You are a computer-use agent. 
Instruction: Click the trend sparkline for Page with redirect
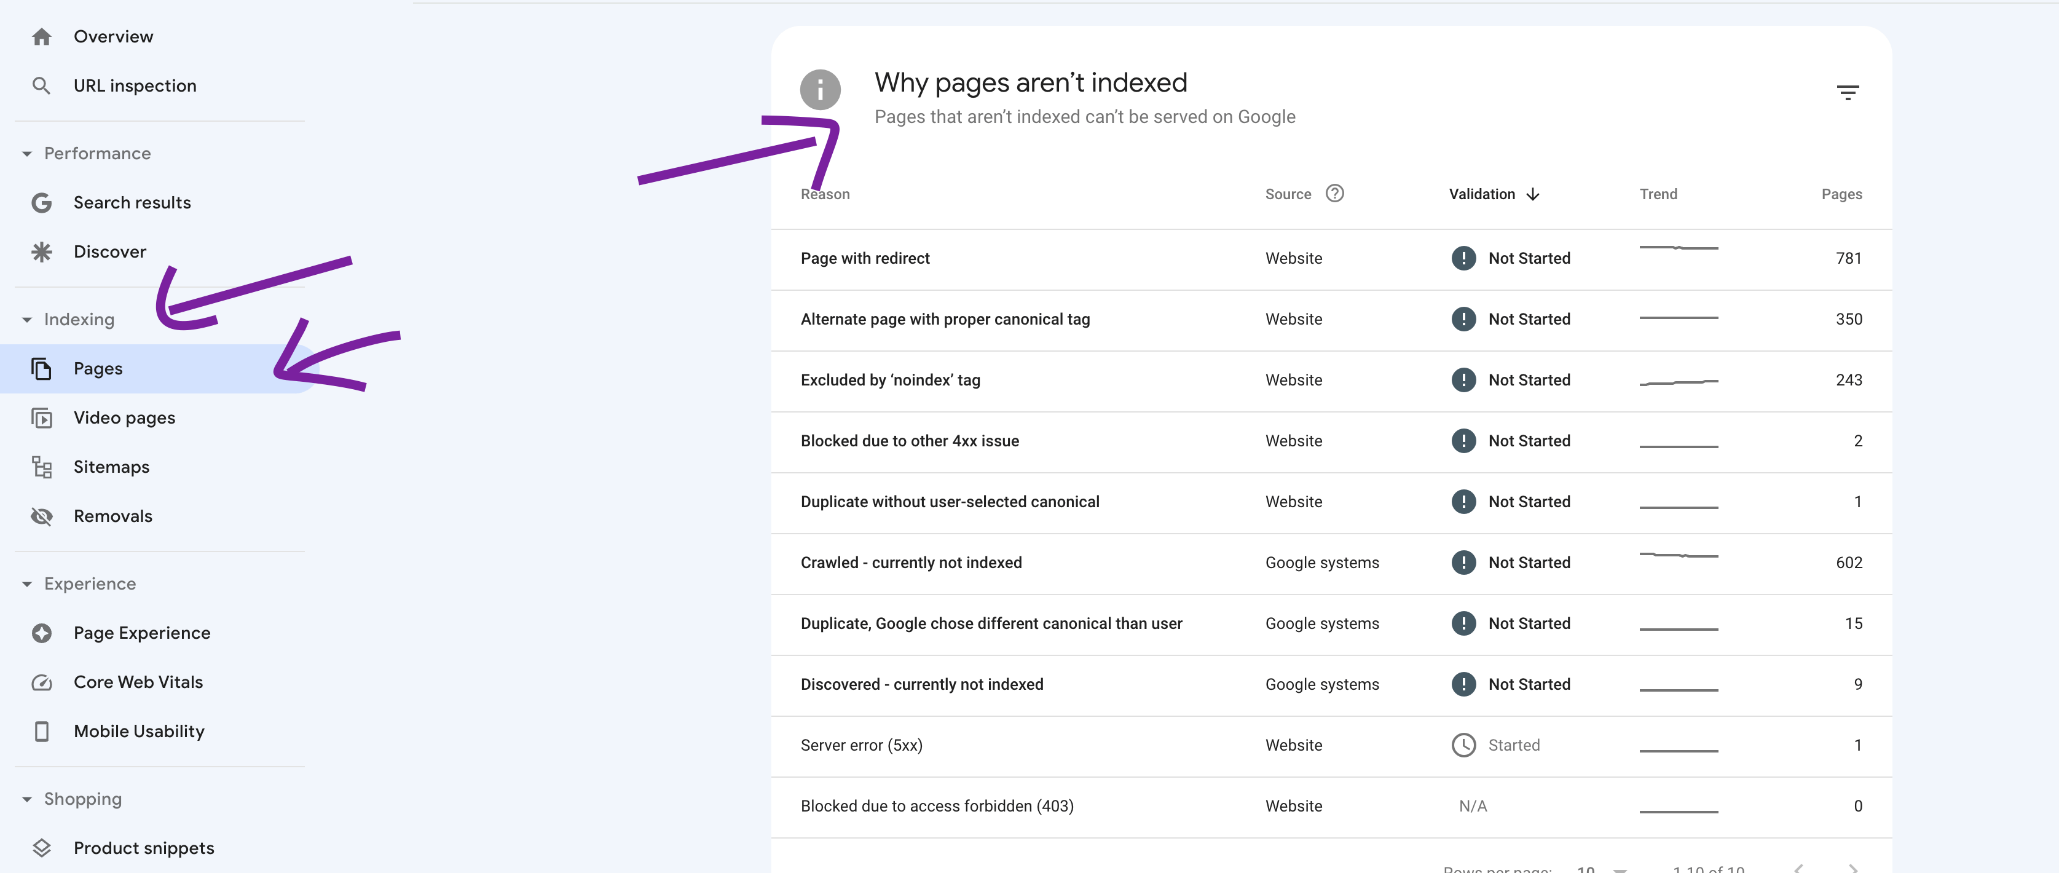[1679, 248]
